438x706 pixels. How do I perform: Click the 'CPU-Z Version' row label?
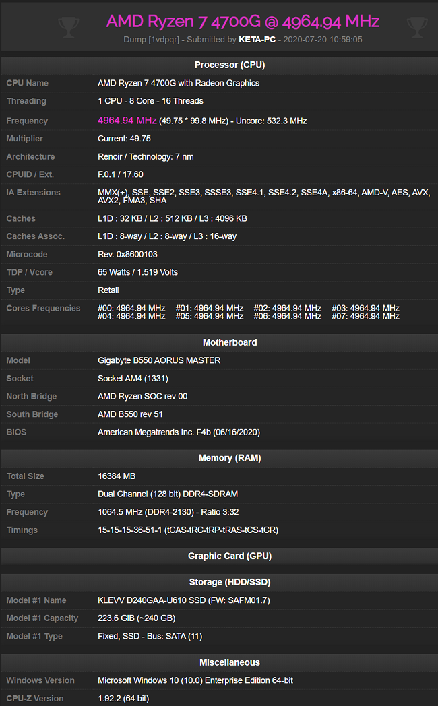[34, 699]
